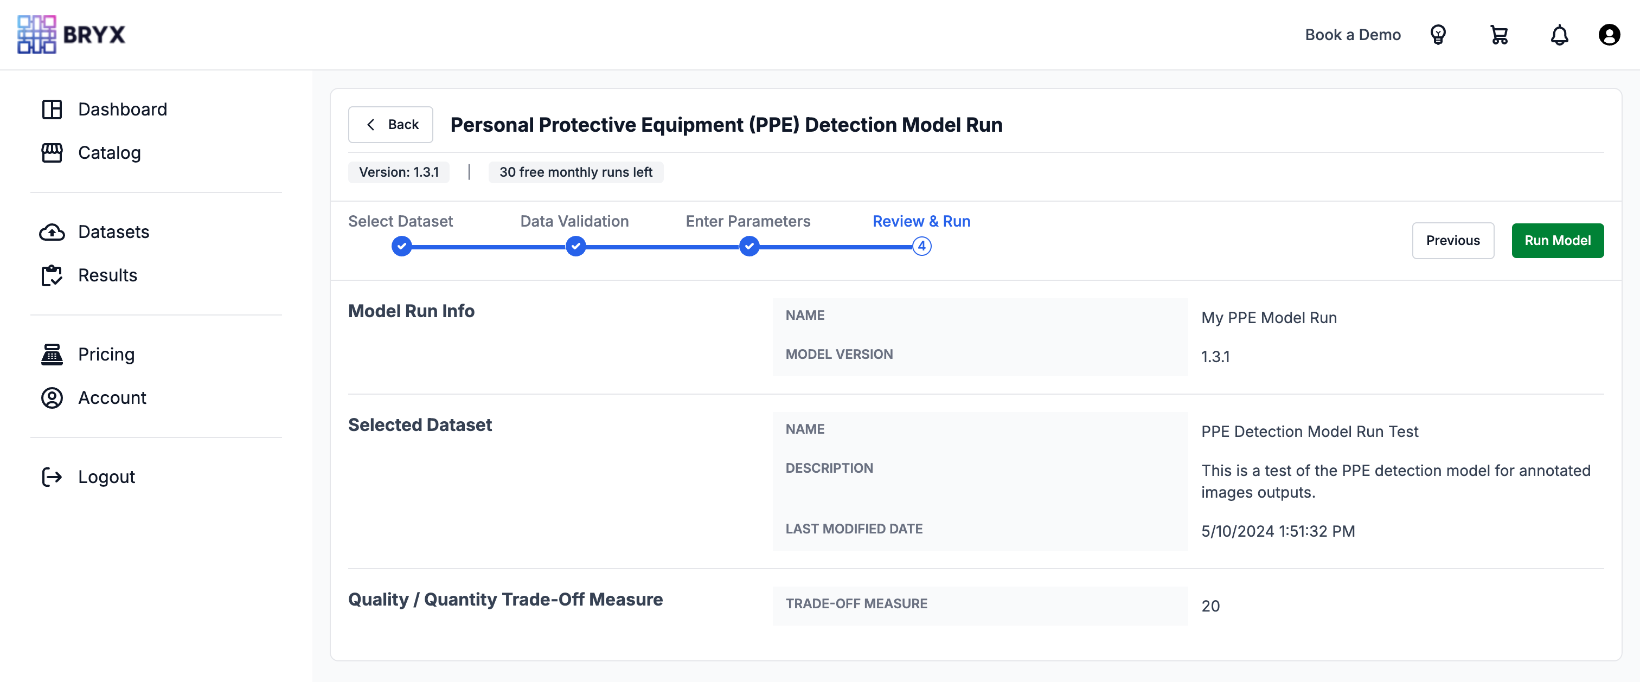Select step 4 circle indicator
This screenshot has width=1640, height=682.
[x=921, y=246]
